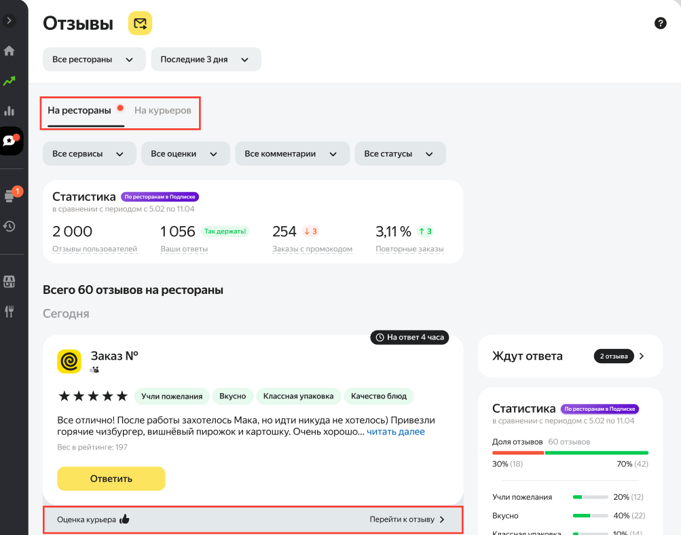Expand the Все сервисы filter
The height and width of the screenshot is (535, 681).
89,153
